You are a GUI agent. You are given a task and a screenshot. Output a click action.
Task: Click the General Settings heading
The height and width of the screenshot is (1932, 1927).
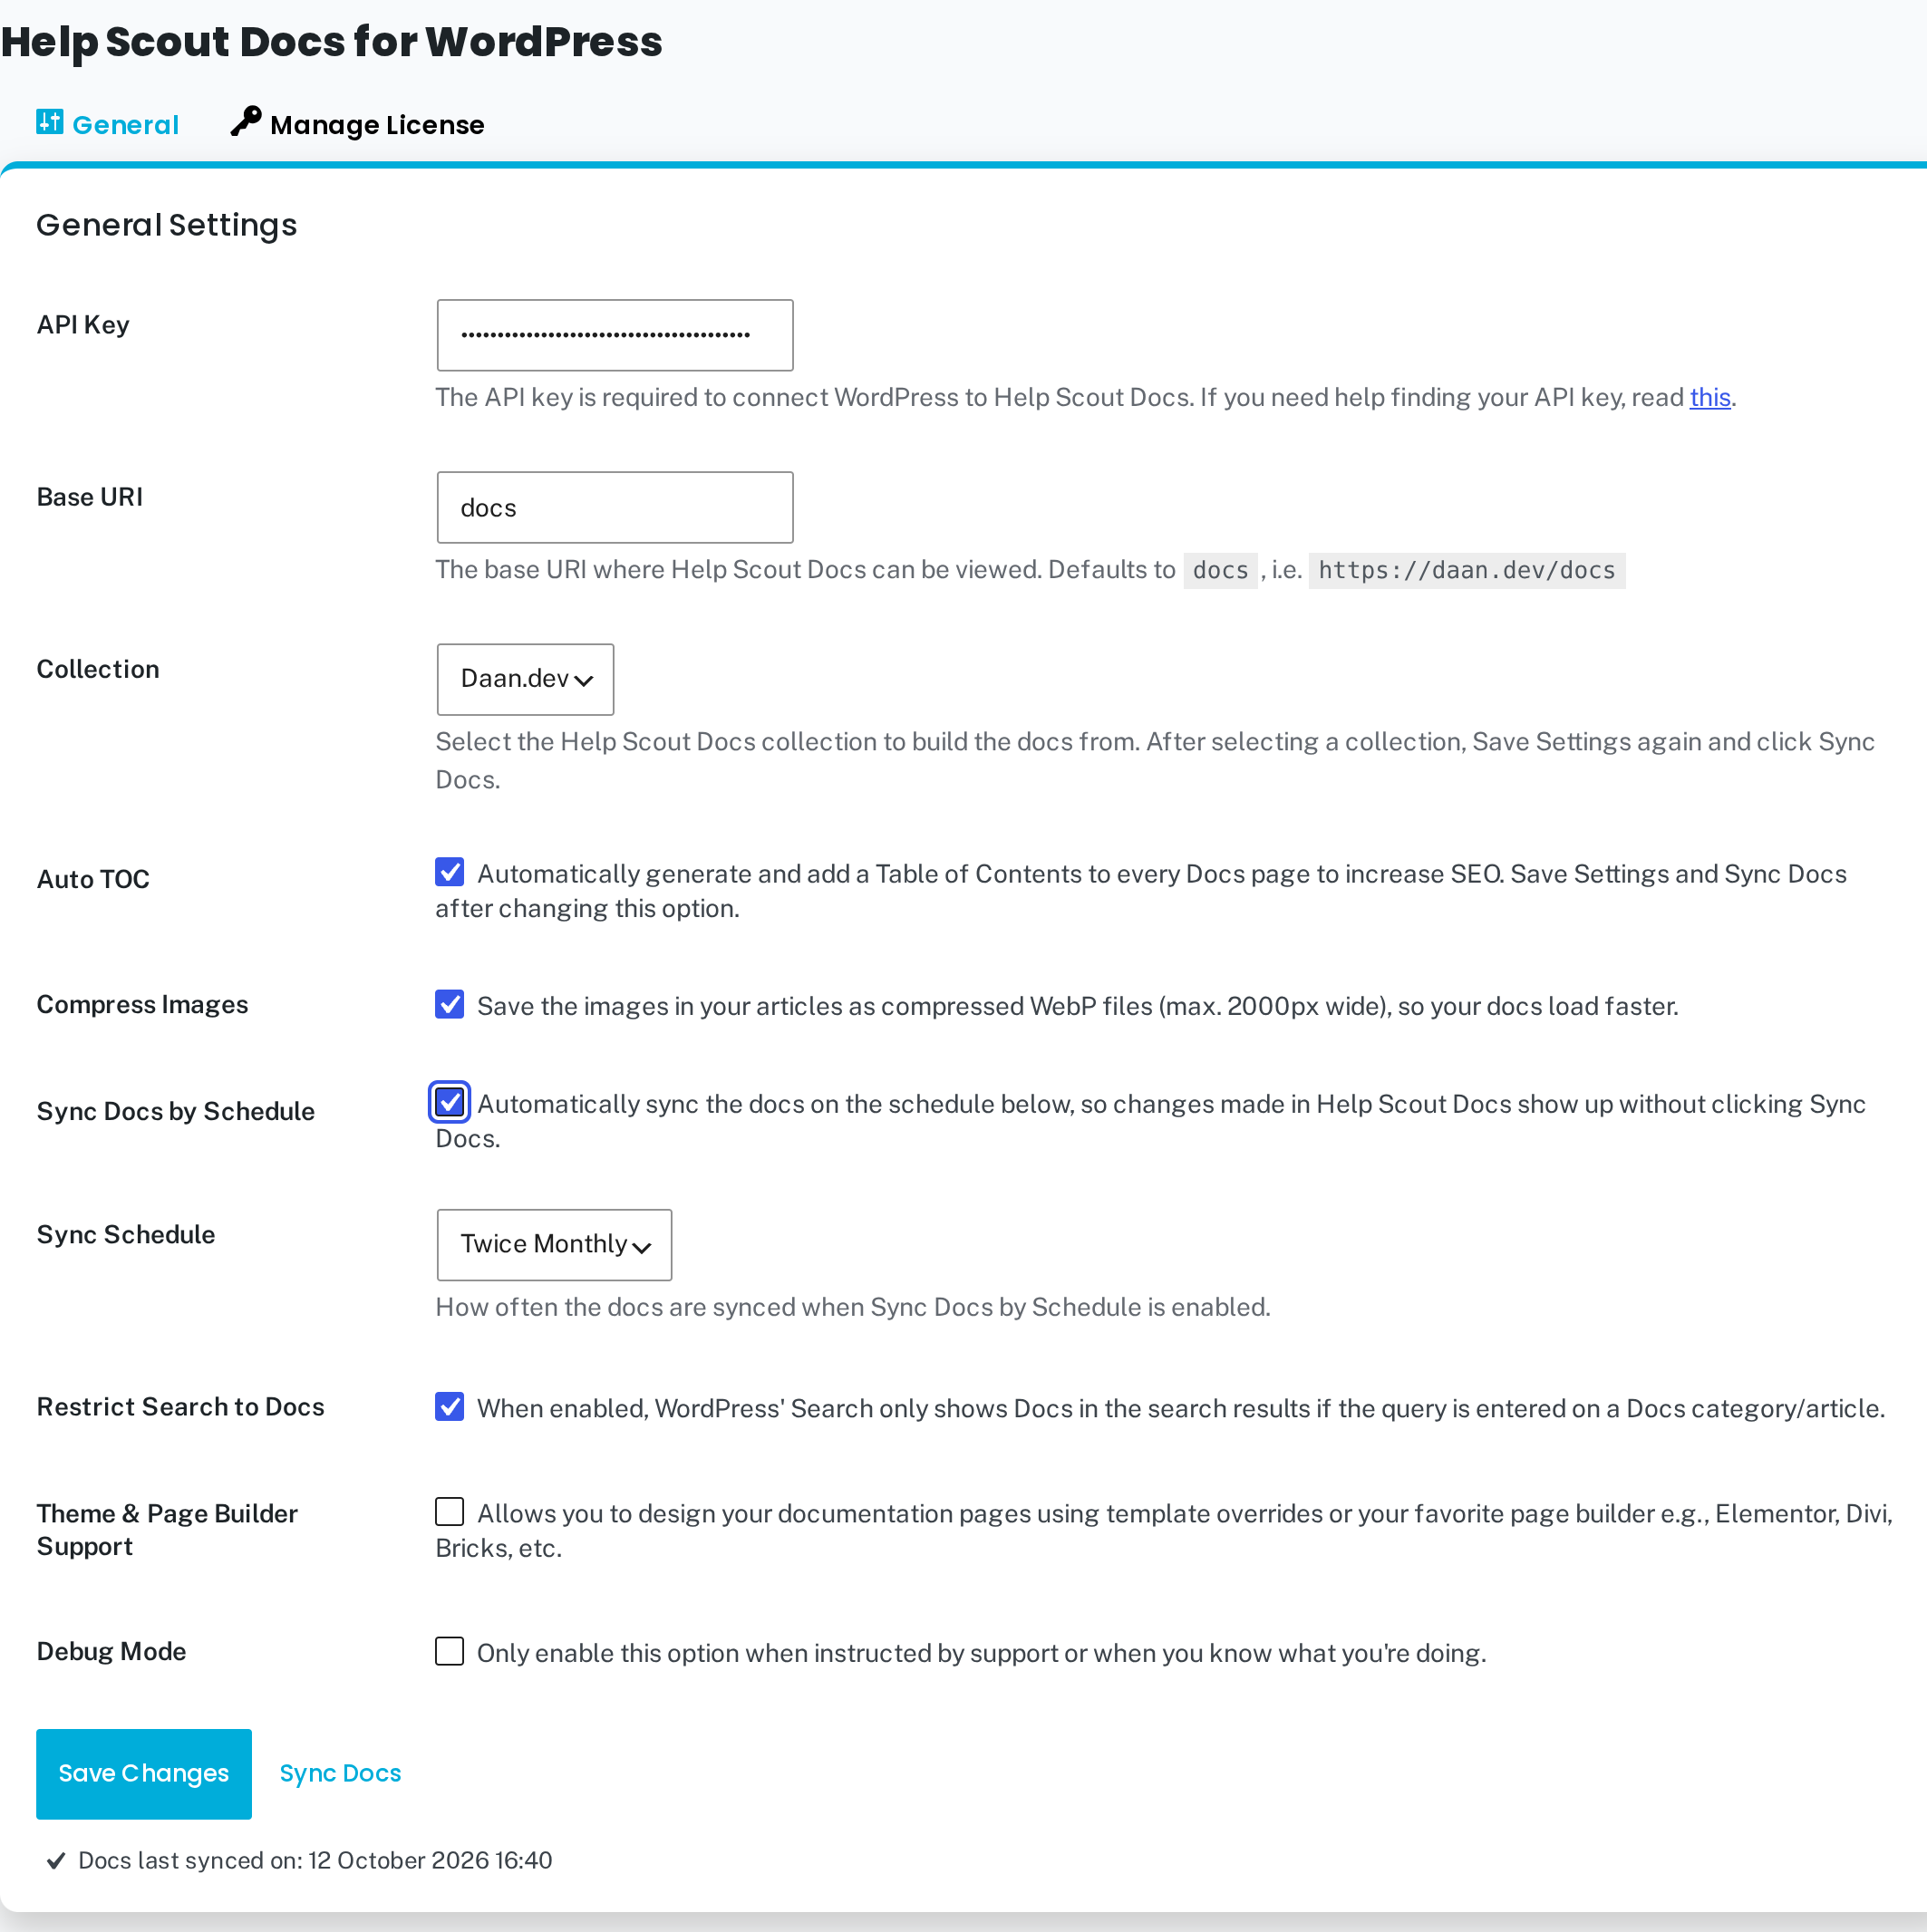(167, 225)
